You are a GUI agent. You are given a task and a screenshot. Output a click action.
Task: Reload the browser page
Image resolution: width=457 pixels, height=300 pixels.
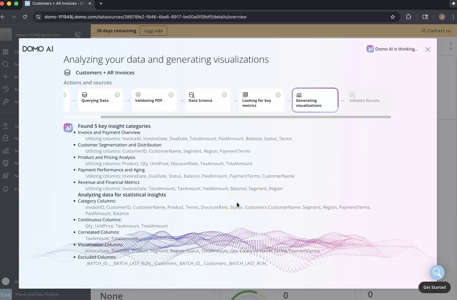click(x=25, y=17)
